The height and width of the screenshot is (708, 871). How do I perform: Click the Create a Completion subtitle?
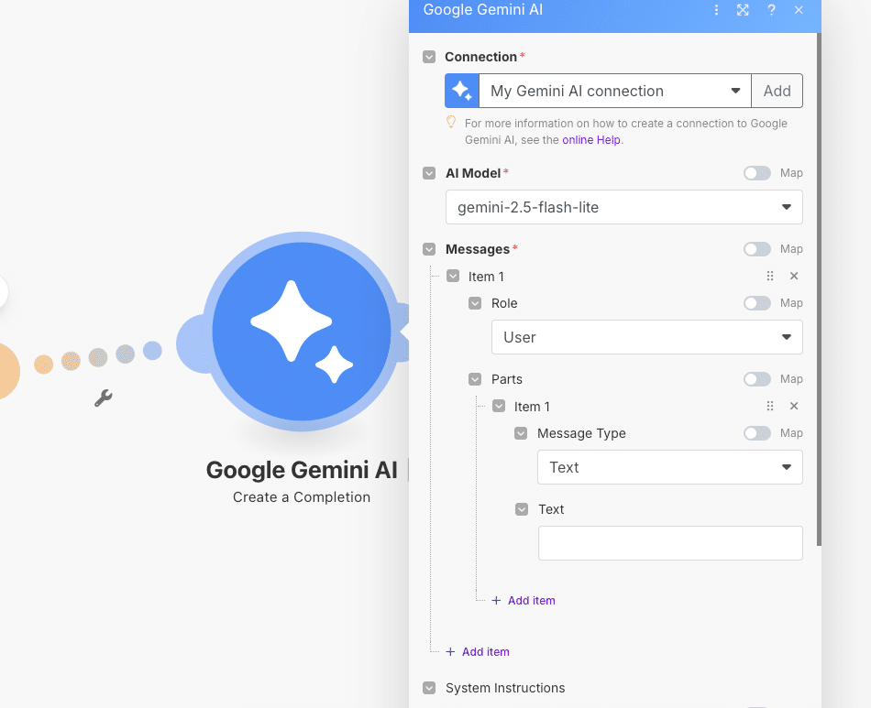coord(302,497)
